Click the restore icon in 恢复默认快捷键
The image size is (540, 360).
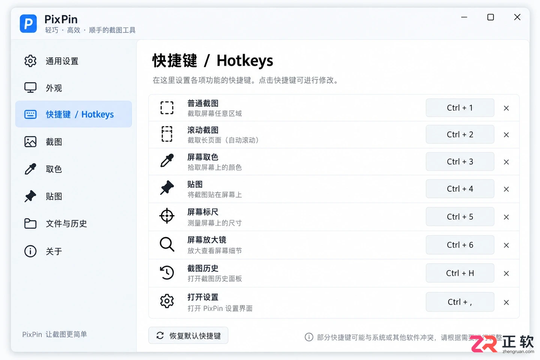click(x=160, y=335)
